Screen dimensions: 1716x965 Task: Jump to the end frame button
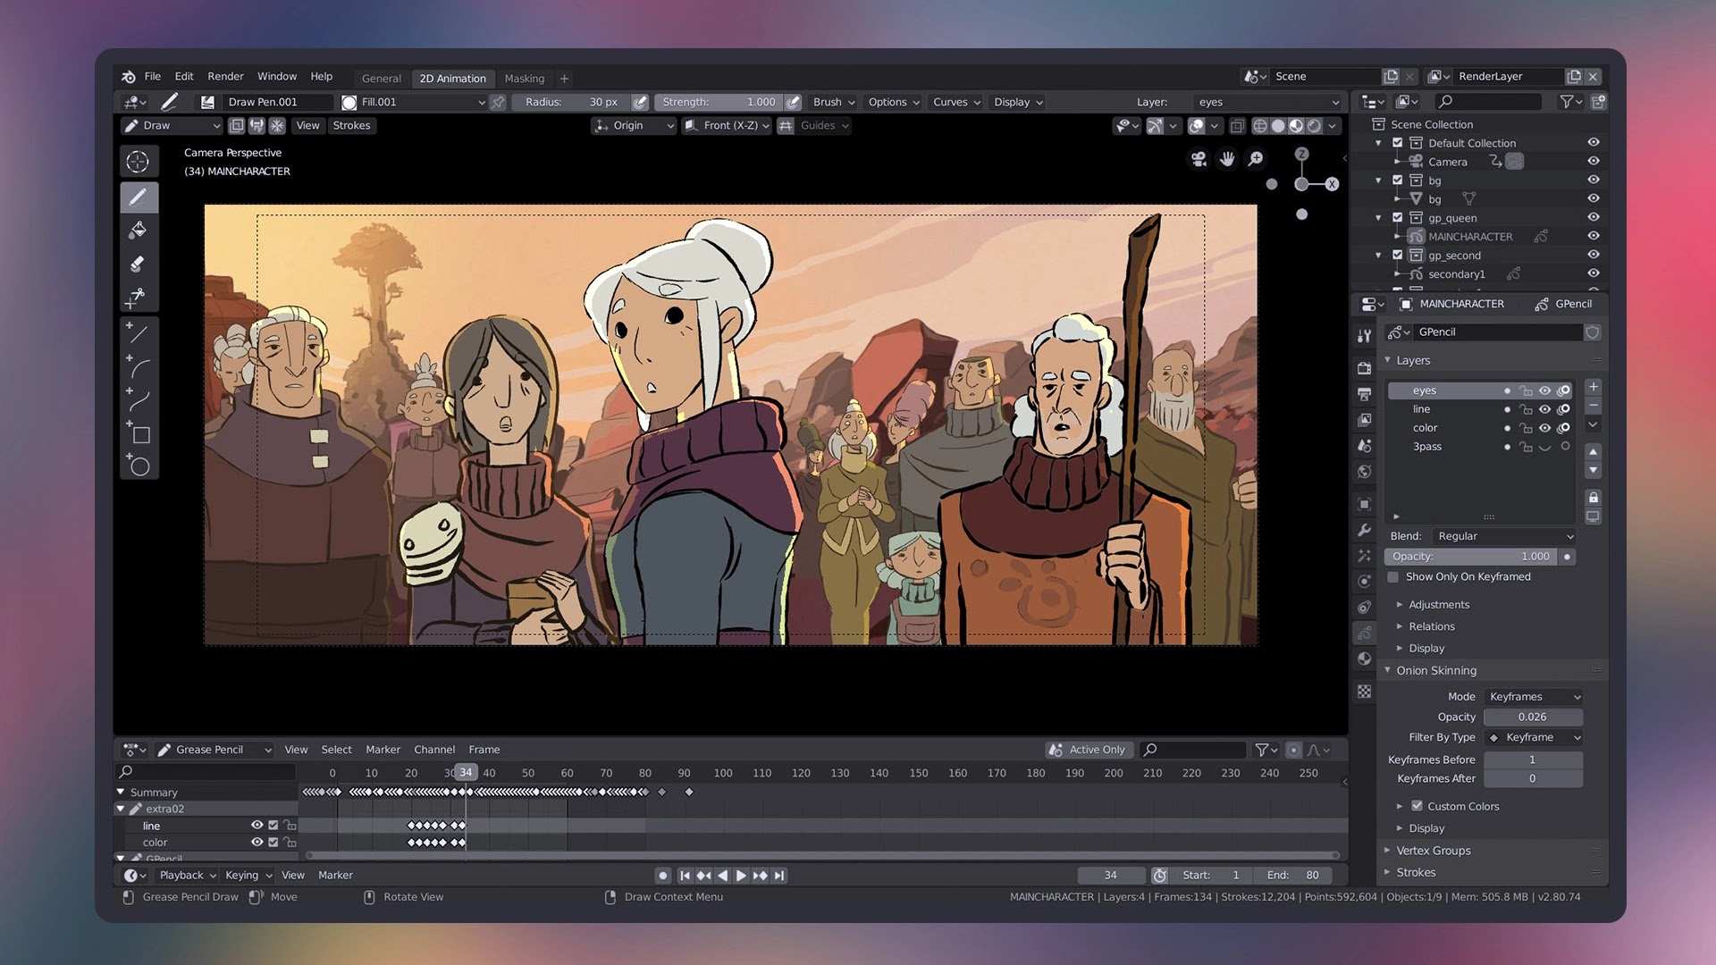(779, 876)
